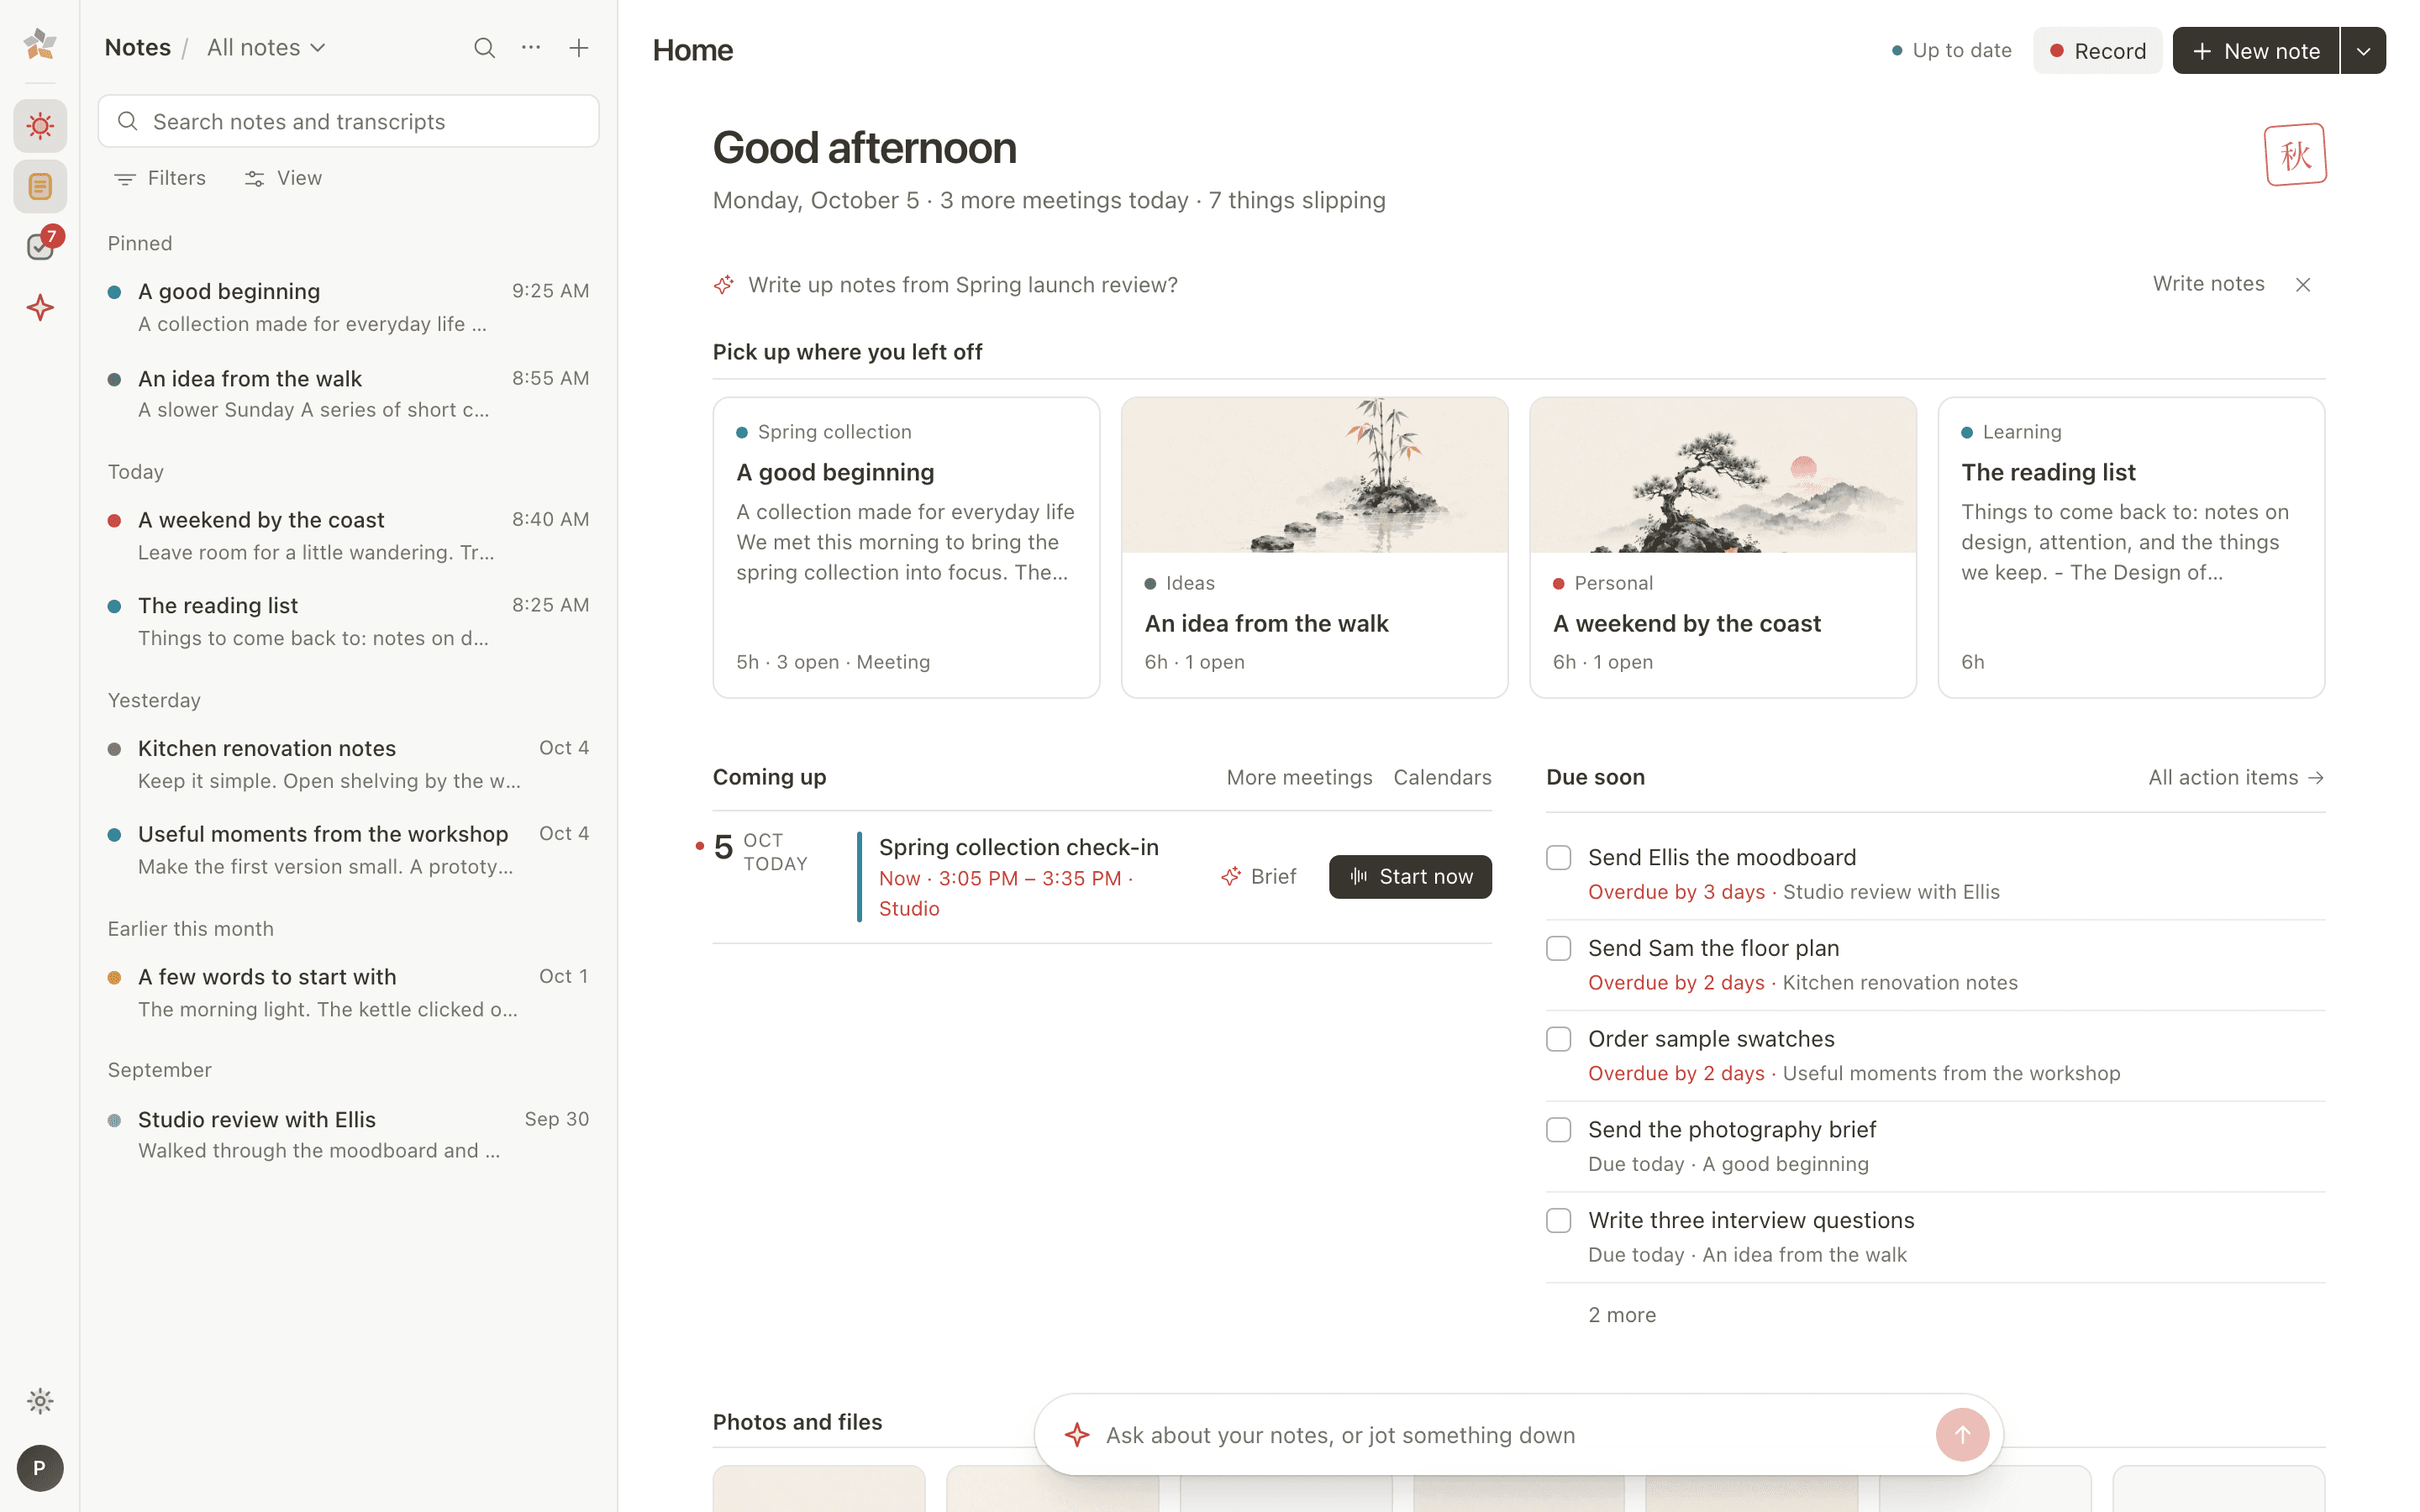The width and height of the screenshot is (2420, 1512).
Task: Open the View options control
Action: [x=284, y=178]
